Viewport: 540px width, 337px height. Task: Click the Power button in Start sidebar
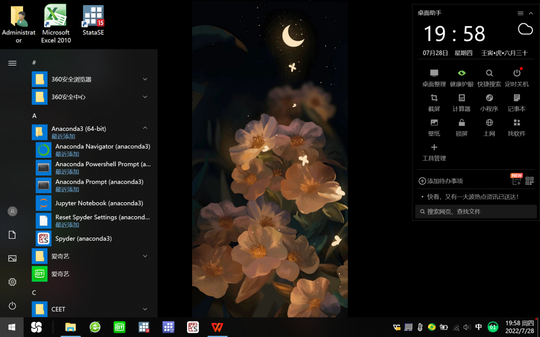tap(12, 306)
